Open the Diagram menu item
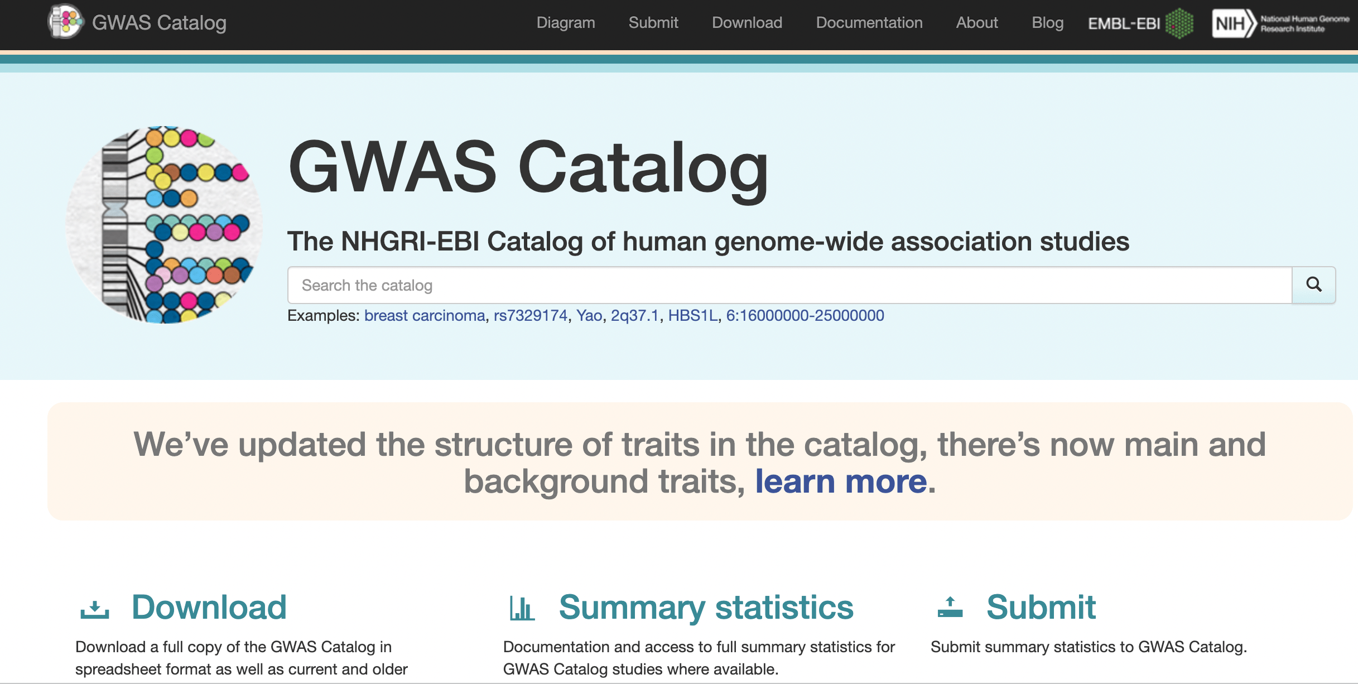 (565, 23)
